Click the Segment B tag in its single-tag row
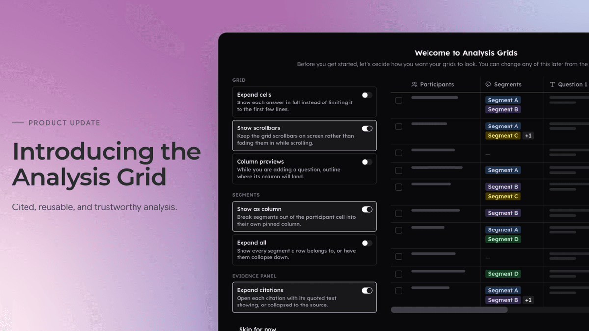This screenshot has width=589, height=331. [x=503, y=213]
